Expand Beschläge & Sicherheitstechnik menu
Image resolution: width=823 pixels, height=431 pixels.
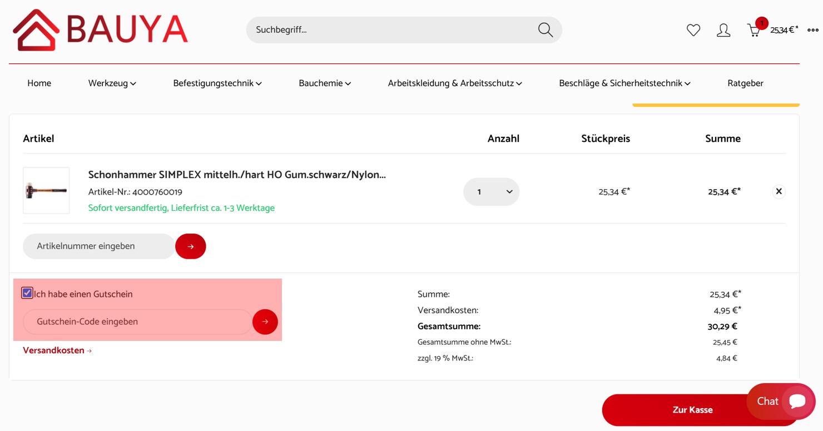(625, 83)
